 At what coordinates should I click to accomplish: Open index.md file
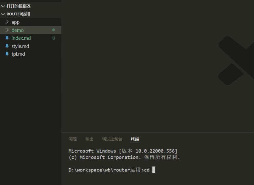(21, 38)
